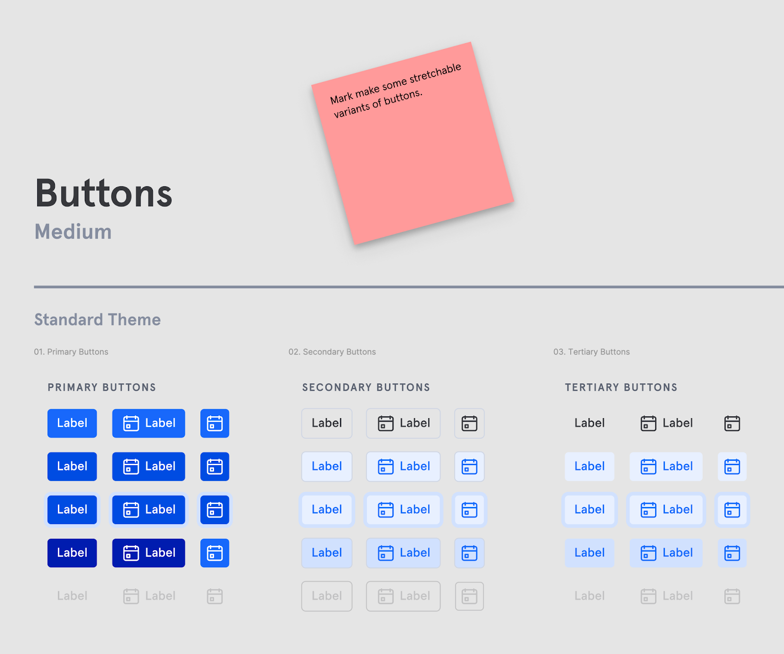Click the 03. Tertiary Buttons frame label
Image resolution: width=784 pixels, height=654 pixels.
click(591, 352)
